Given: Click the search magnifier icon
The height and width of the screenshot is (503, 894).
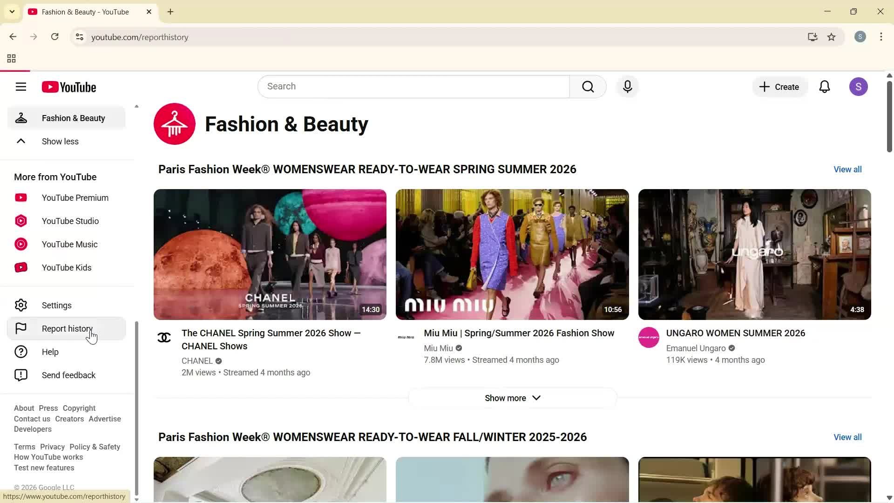Looking at the screenshot, I should click(588, 87).
